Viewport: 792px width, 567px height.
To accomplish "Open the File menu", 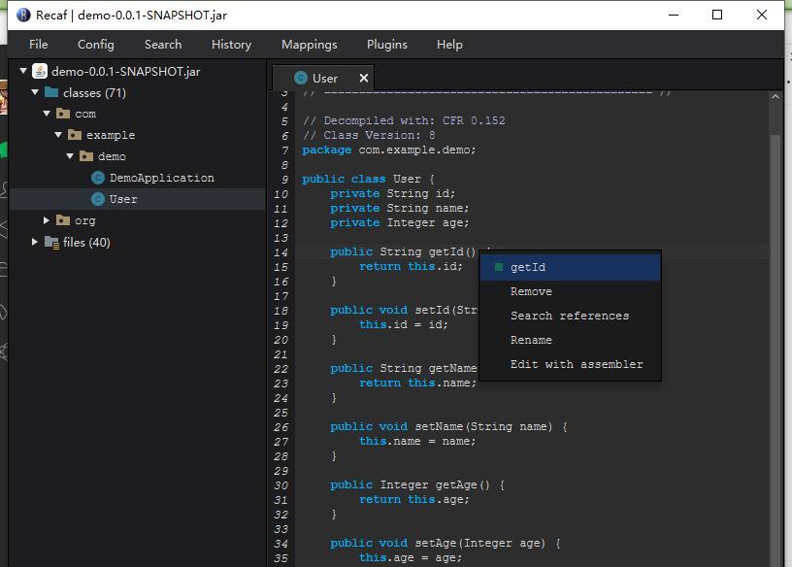I will [39, 45].
